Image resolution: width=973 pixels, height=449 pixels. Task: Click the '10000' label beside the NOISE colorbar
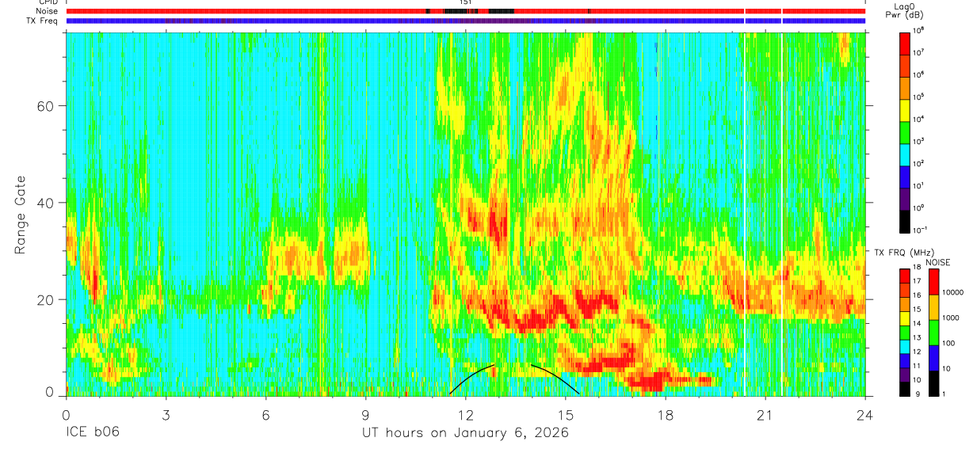click(x=954, y=292)
